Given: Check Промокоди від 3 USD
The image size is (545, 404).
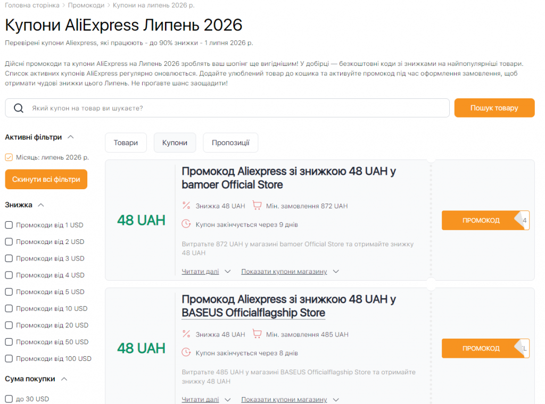Looking at the screenshot, I should (x=9, y=258).
